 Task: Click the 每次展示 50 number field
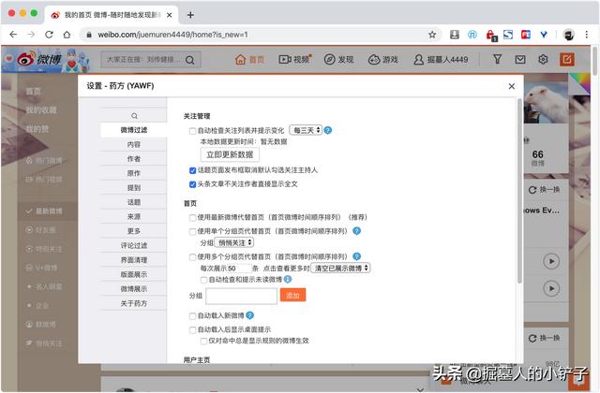(240, 269)
